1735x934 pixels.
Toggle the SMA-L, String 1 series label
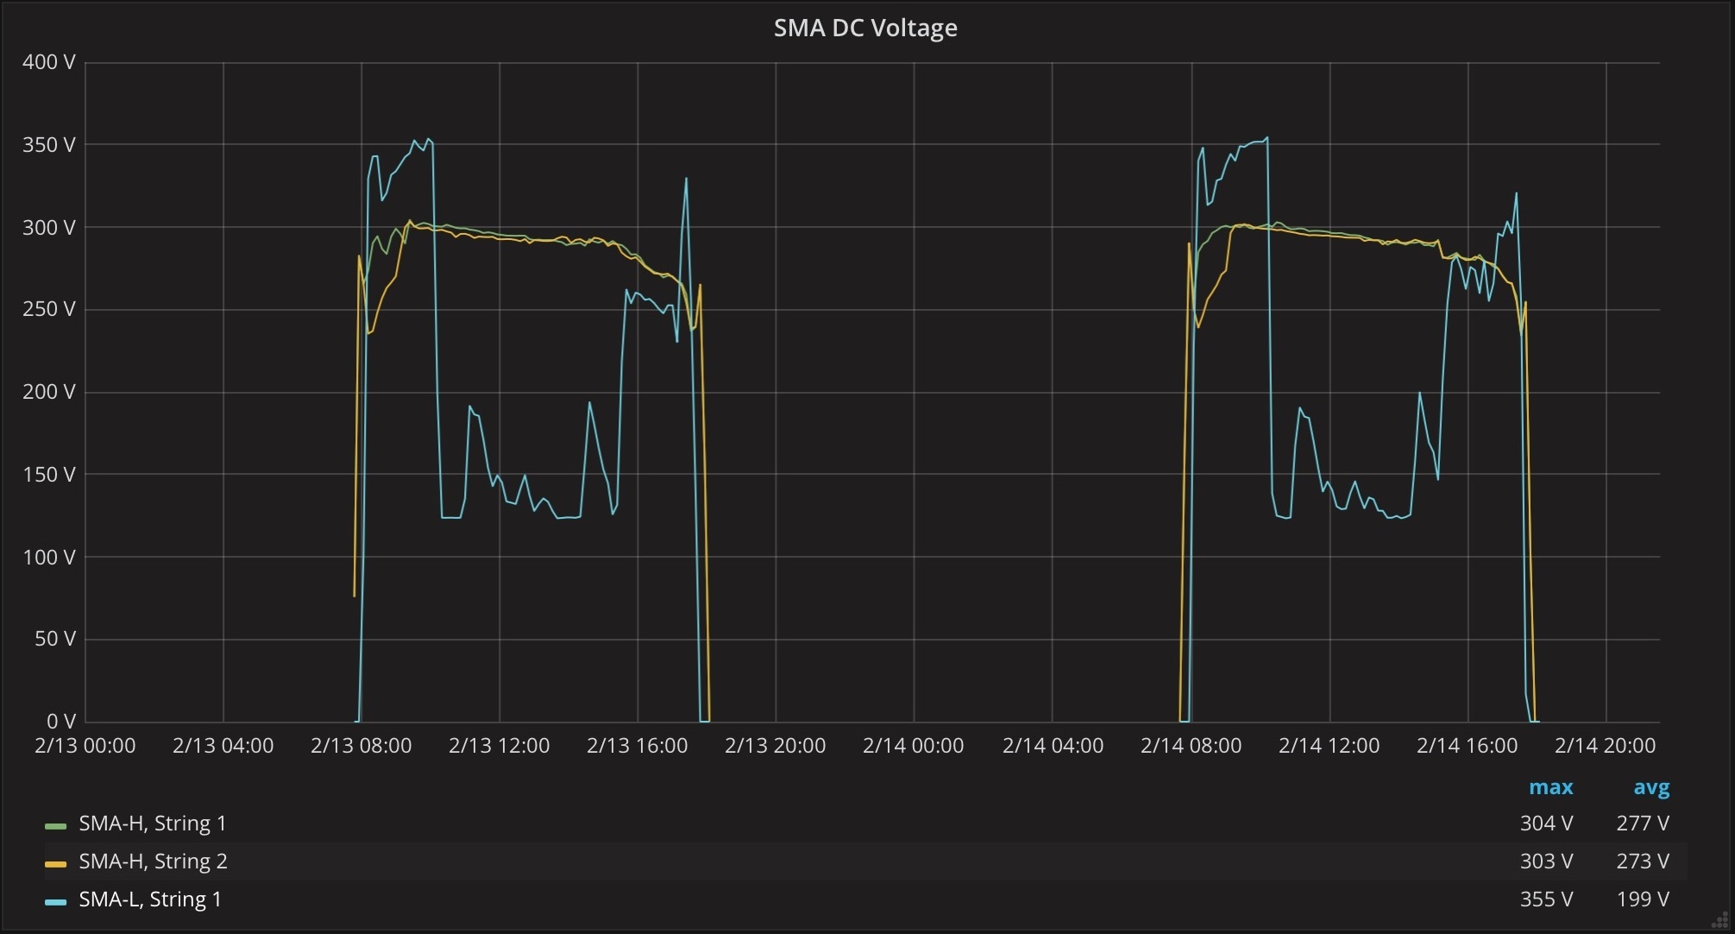pos(150,899)
